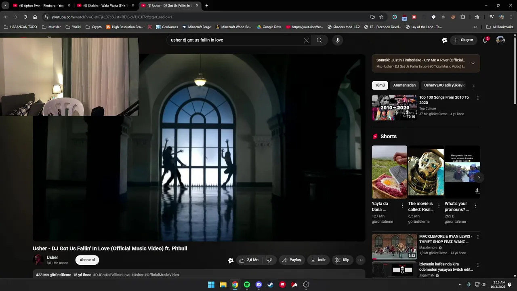Subscribe to Usher with 'Abone ol'
517x291 pixels.
[x=87, y=260]
